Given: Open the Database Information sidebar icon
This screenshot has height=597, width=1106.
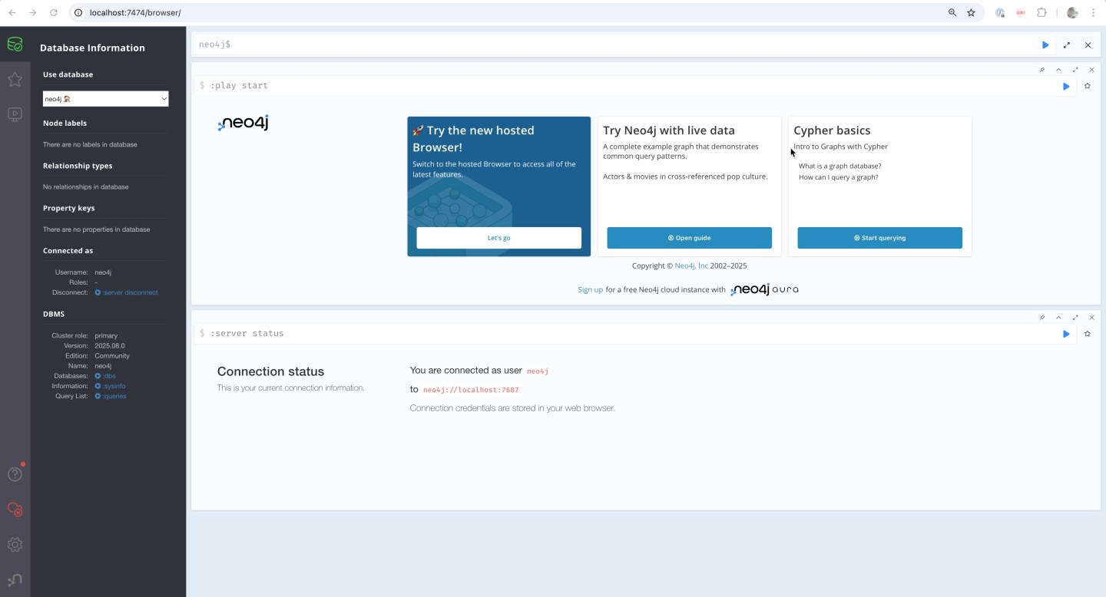Looking at the screenshot, I should point(15,44).
